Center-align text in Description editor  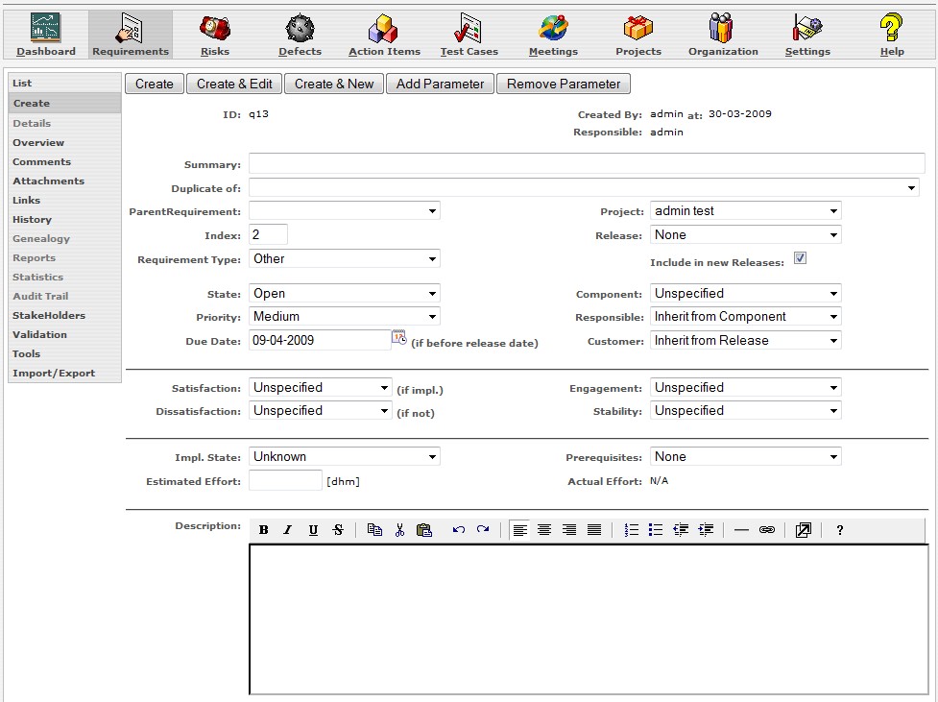click(x=544, y=530)
